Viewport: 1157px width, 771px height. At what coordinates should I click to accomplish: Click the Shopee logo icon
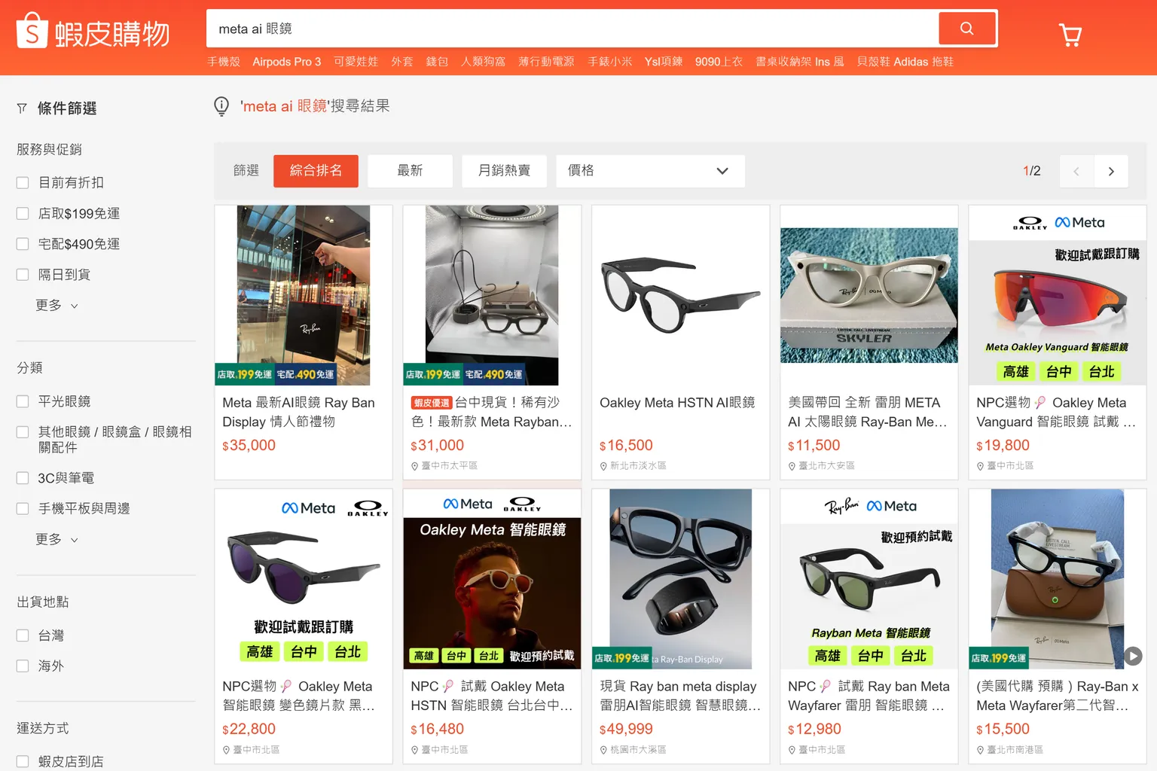[x=32, y=30]
